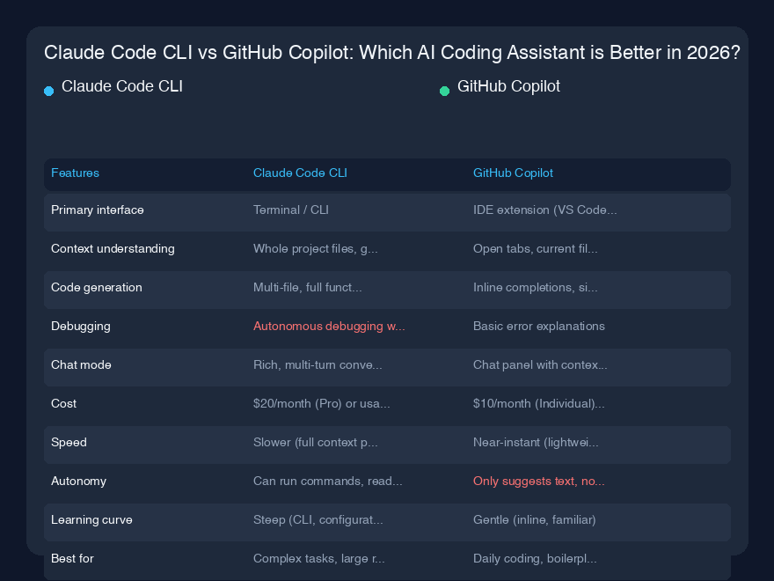The height and width of the screenshot is (581, 774).
Task: Select the Claude Code CLI legend label
Action: (x=122, y=86)
